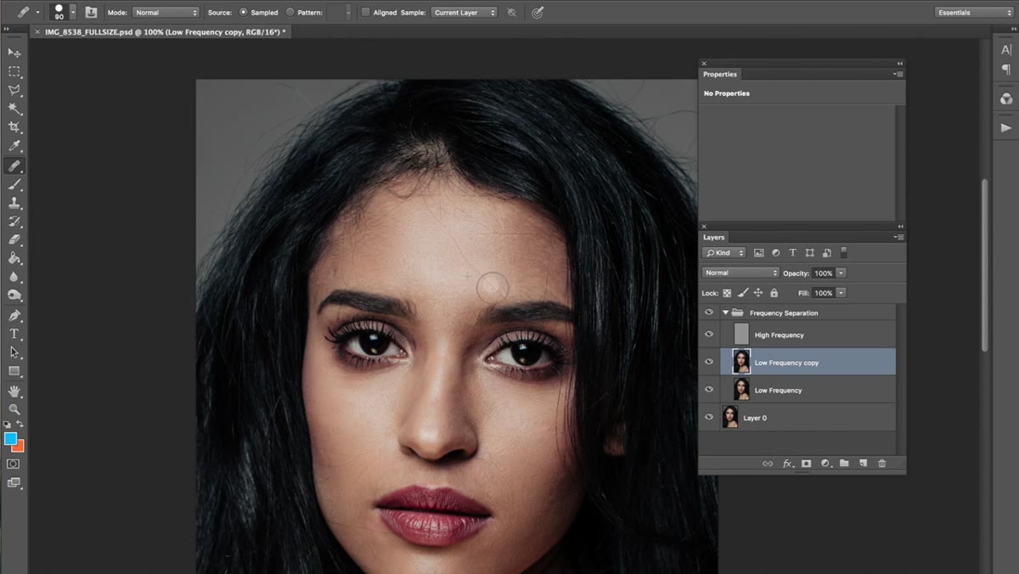
Task: Select the Eyedropper tool
Action: point(14,146)
